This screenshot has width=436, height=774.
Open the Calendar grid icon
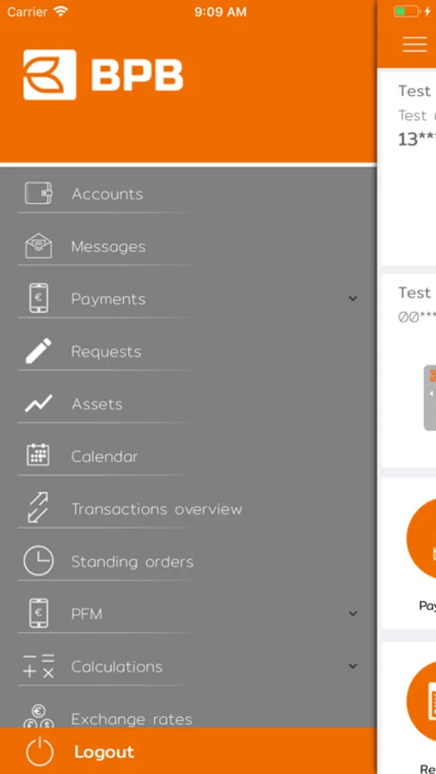coord(38,455)
